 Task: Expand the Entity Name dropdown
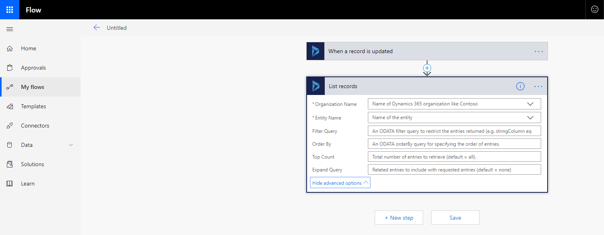[x=530, y=117]
